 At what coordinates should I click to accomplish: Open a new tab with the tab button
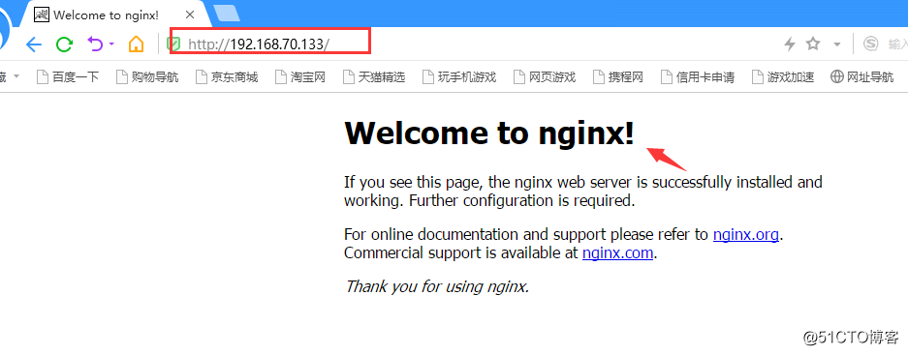click(x=227, y=13)
